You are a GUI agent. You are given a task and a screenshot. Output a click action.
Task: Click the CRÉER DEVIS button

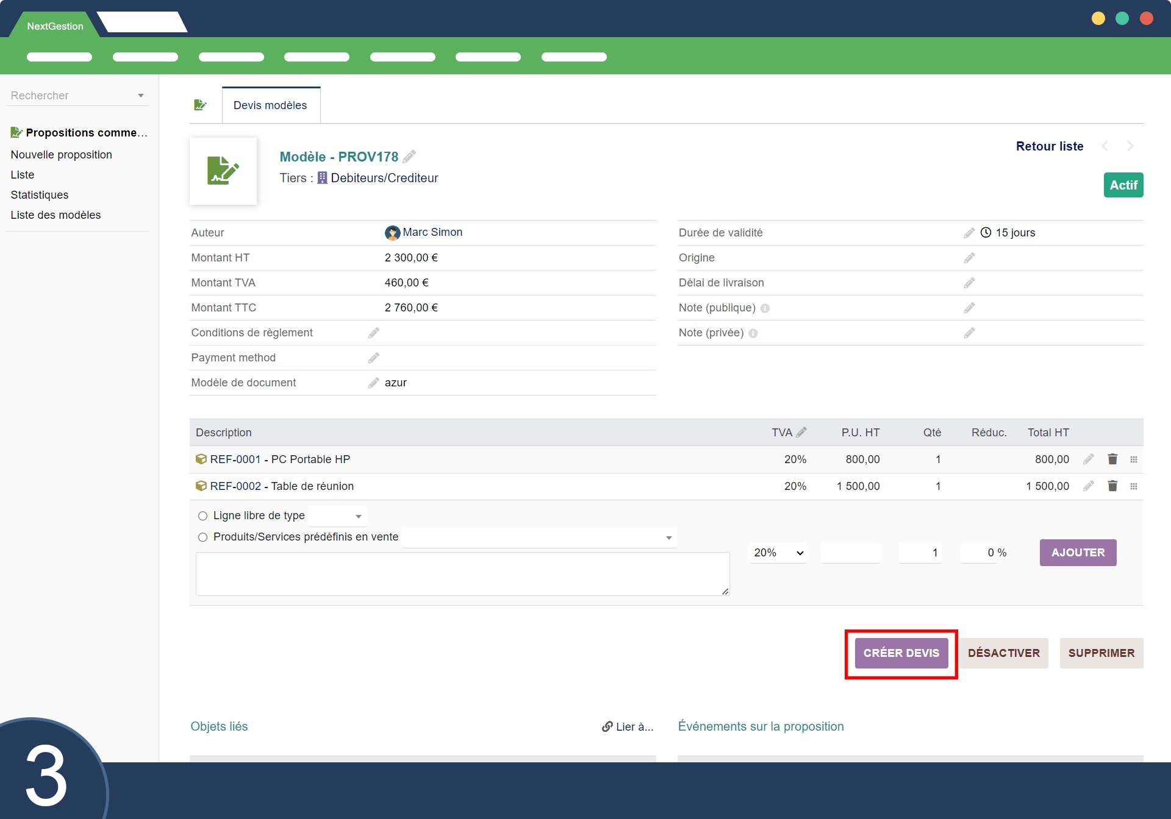(901, 653)
